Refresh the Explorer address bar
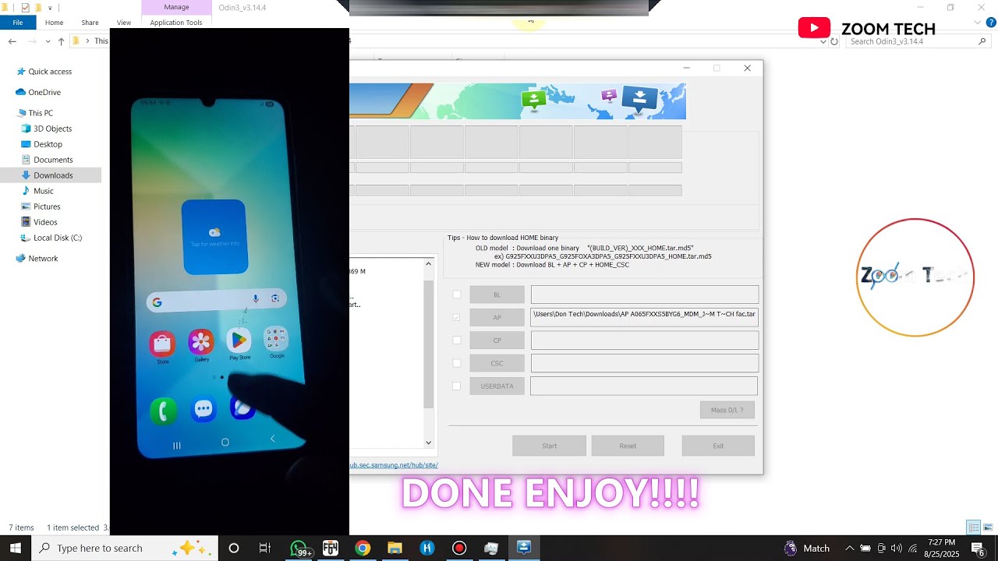This screenshot has height=561, width=998. click(x=835, y=41)
